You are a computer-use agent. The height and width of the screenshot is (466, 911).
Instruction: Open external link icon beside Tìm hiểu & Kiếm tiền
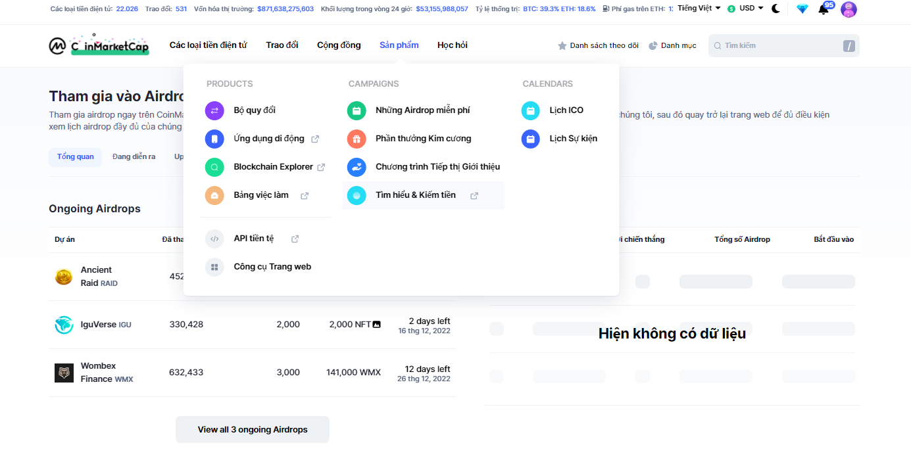coord(474,196)
